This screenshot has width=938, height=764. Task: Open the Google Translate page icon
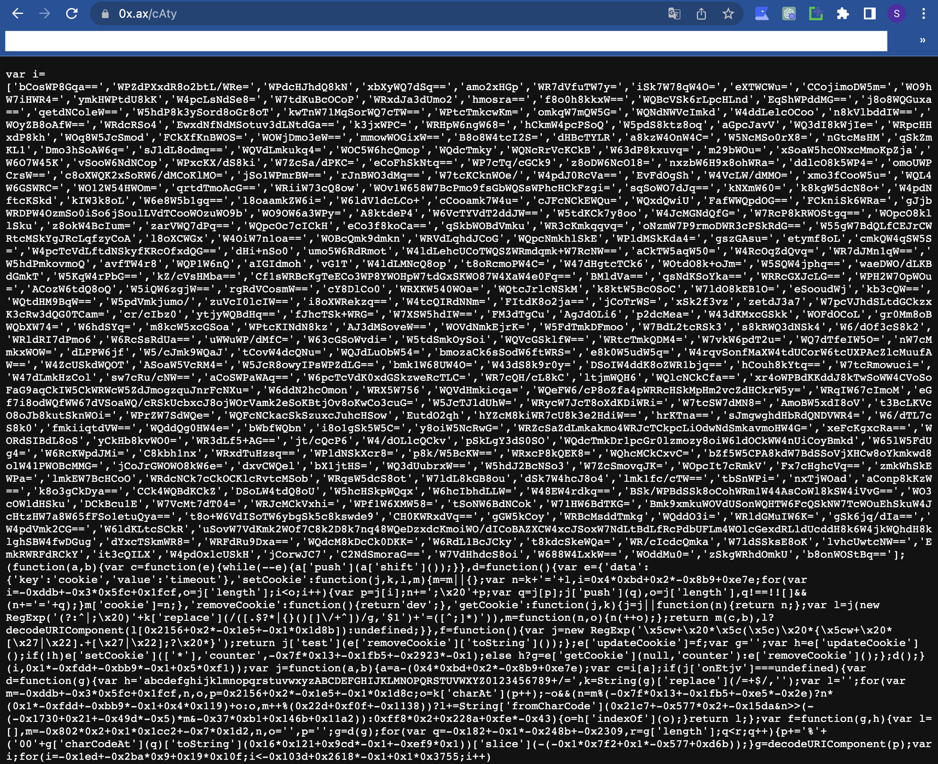674,14
